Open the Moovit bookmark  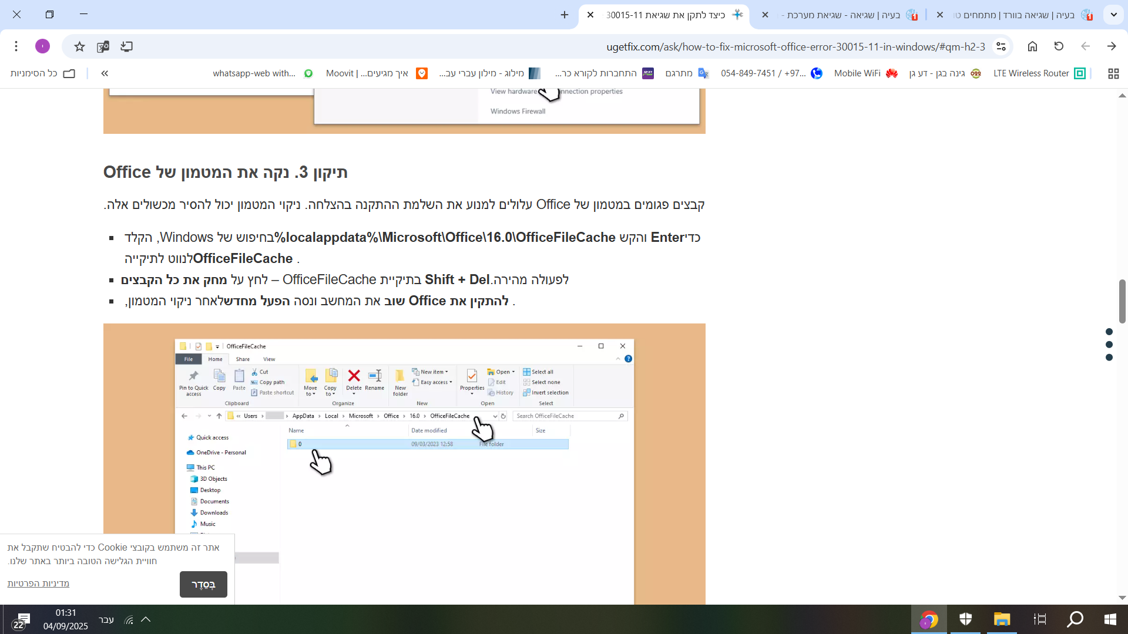tap(377, 73)
